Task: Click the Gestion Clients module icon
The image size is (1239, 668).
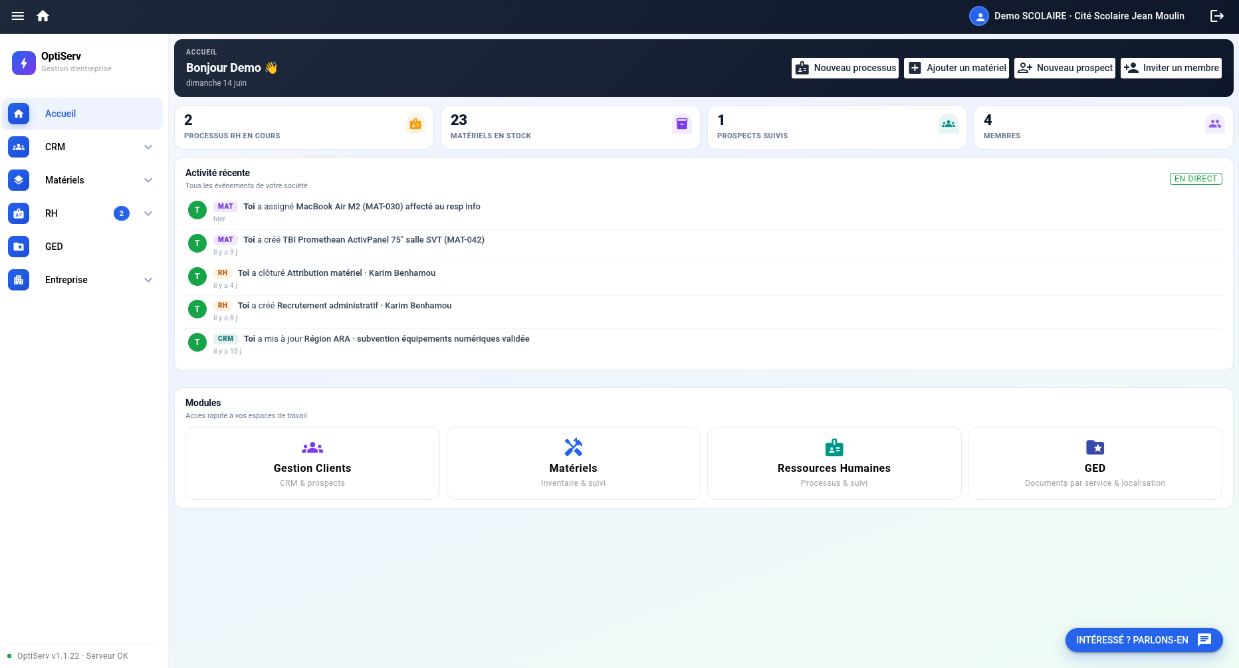Action: (312, 448)
